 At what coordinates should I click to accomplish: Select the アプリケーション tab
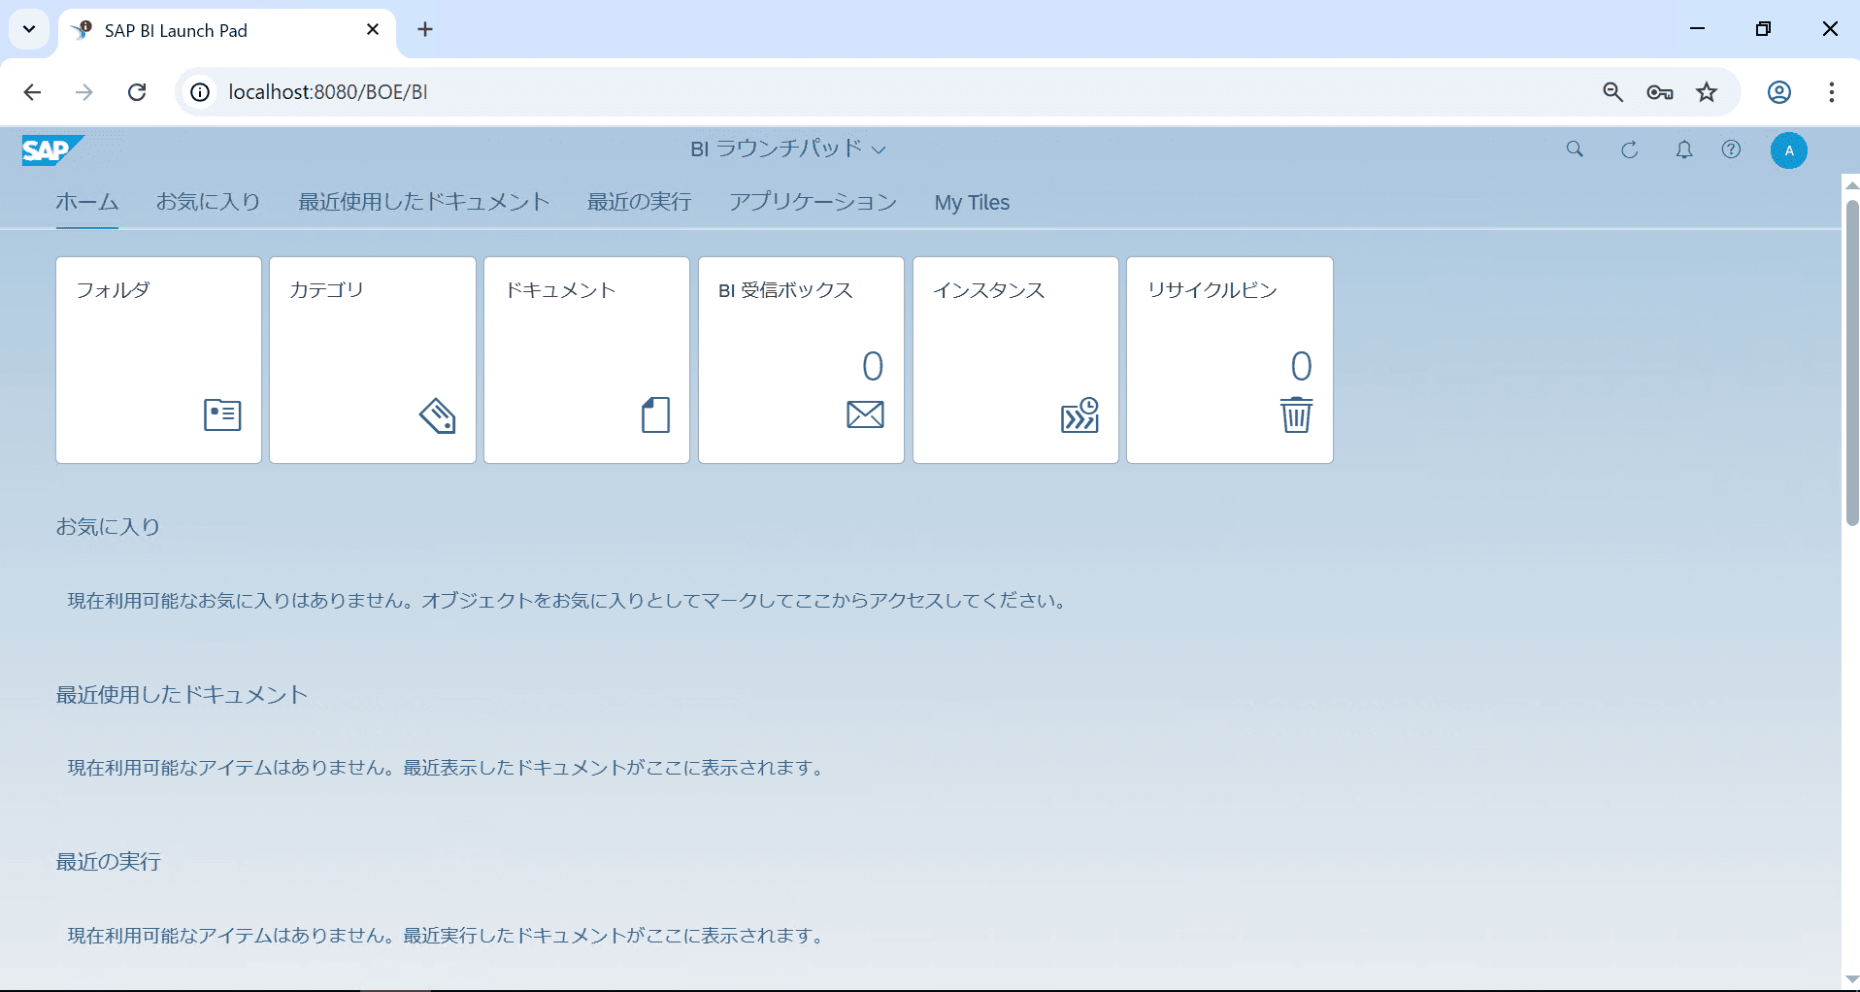point(813,202)
